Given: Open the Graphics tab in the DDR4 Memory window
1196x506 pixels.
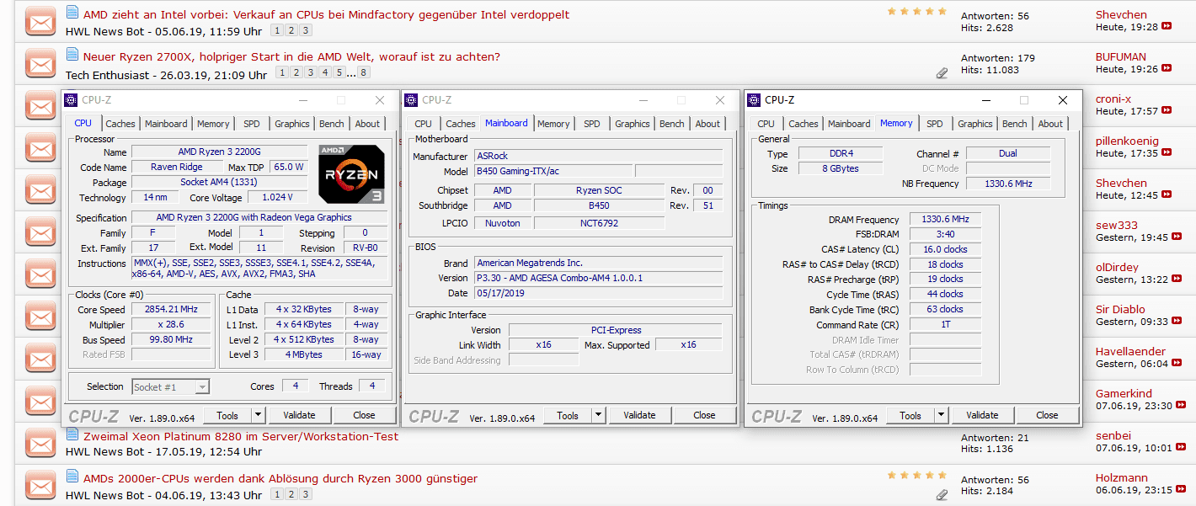Looking at the screenshot, I should 975,124.
